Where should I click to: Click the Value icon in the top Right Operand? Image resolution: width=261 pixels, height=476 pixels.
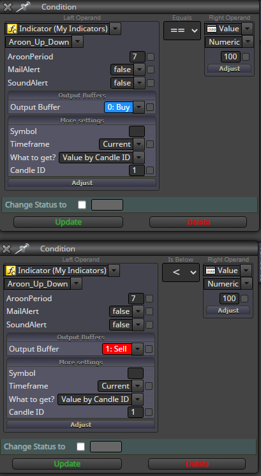click(211, 29)
